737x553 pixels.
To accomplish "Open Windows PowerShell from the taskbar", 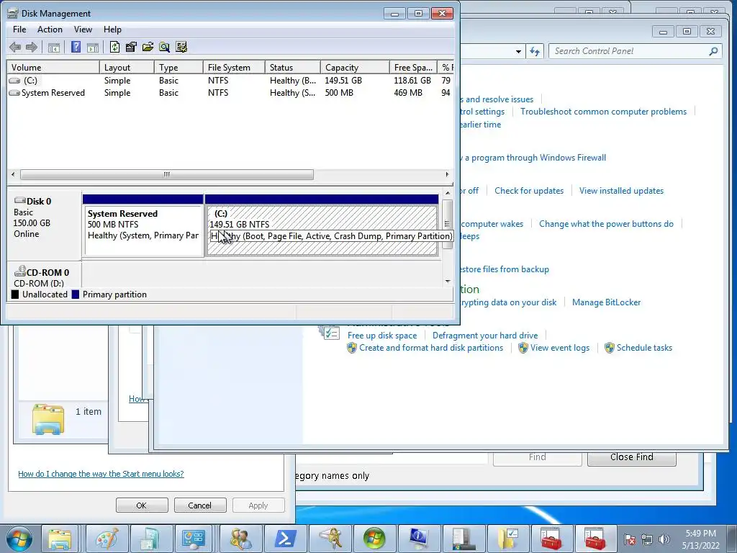I will pos(285,539).
